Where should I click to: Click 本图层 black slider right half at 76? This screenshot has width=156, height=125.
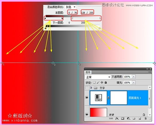[x=62, y=18]
